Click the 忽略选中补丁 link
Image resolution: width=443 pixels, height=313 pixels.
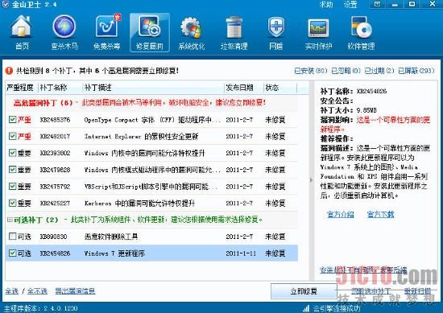(371, 291)
